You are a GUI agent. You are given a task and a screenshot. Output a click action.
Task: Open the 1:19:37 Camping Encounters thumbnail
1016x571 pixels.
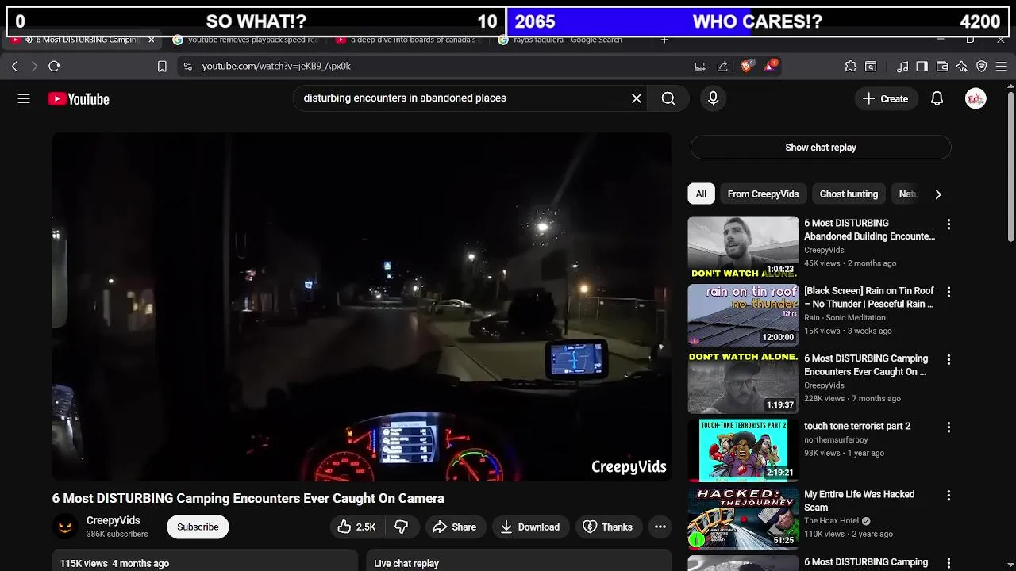pyautogui.click(x=743, y=383)
